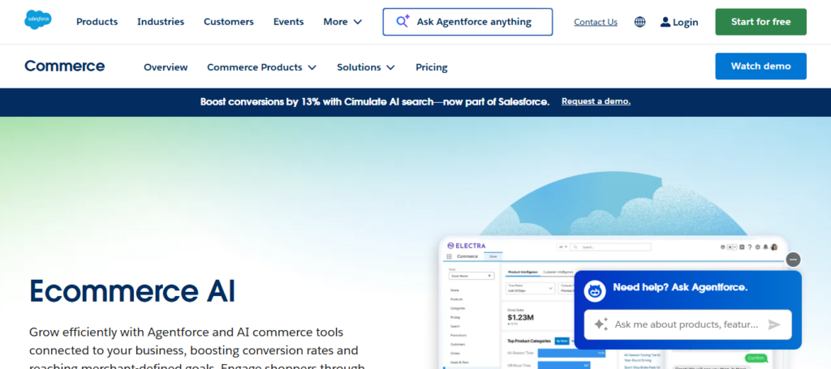
Task: Expand the Commerce Products dropdown
Action: click(x=261, y=67)
